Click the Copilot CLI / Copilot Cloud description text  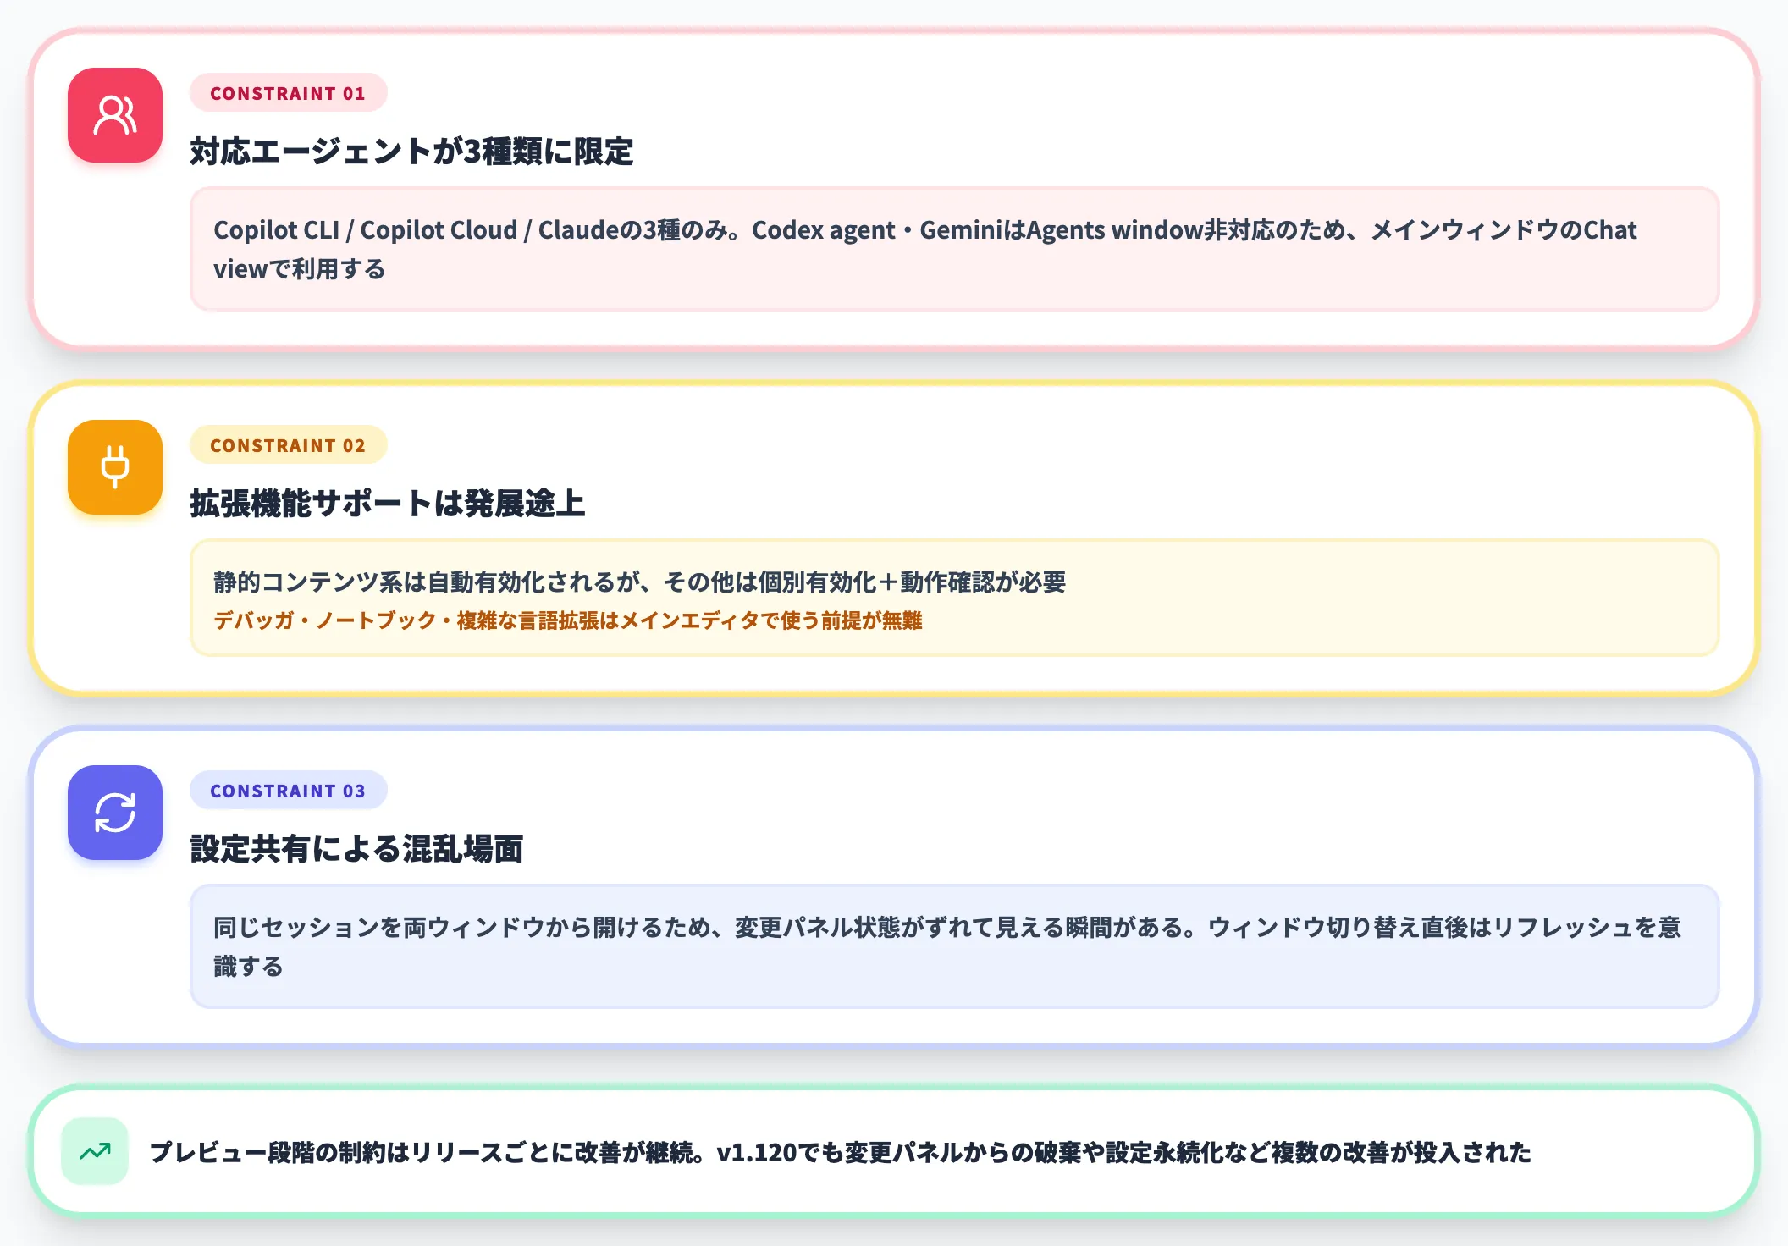pyautogui.click(x=924, y=249)
